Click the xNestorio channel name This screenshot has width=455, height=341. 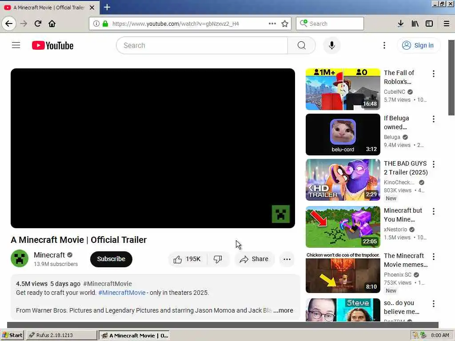pyautogui.click(x=395, y=230)
